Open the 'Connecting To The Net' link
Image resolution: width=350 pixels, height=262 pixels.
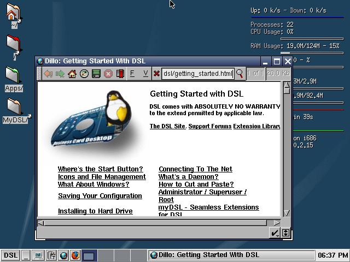coord(195,169)
